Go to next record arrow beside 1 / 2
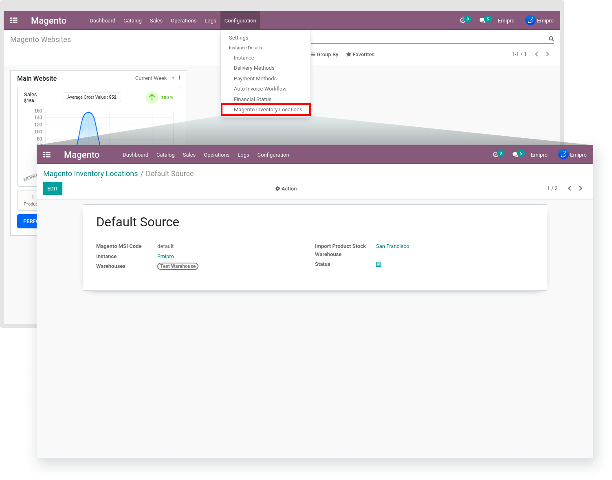This screenshot has height=480, width=612. point(581,188)
